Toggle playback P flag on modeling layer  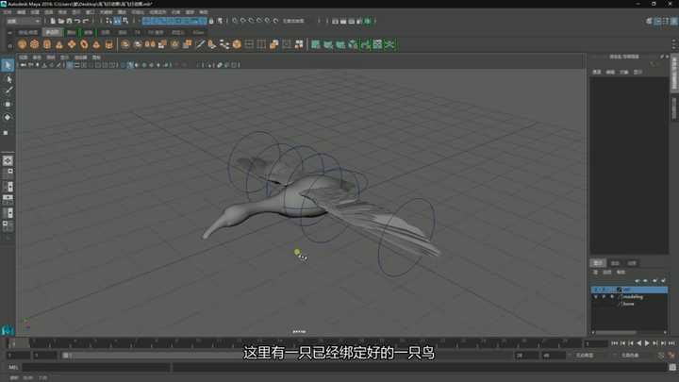604,297
